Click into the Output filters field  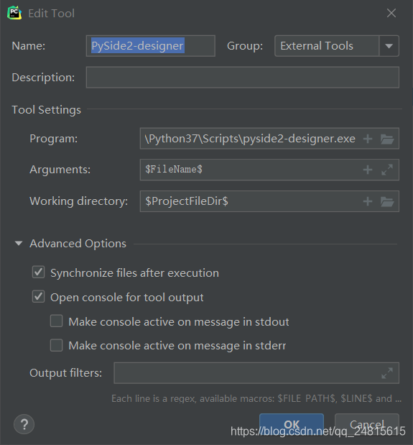(256, 373)
